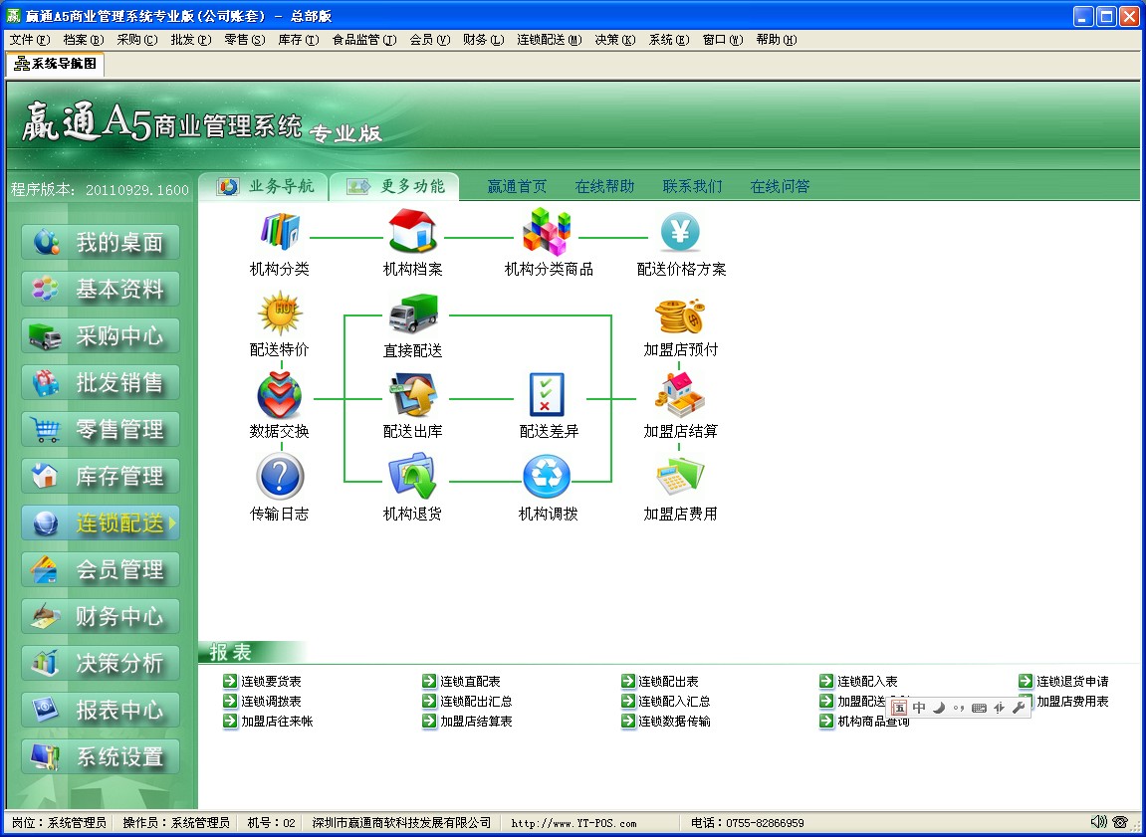The height and width of the screenshot is (837, 1146).
Task: Open 数据交换 globe icon
Action: click(280, 396)
